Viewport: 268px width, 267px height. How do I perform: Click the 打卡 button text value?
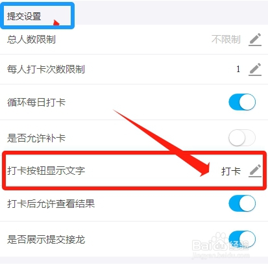click(x=231, y=171)
